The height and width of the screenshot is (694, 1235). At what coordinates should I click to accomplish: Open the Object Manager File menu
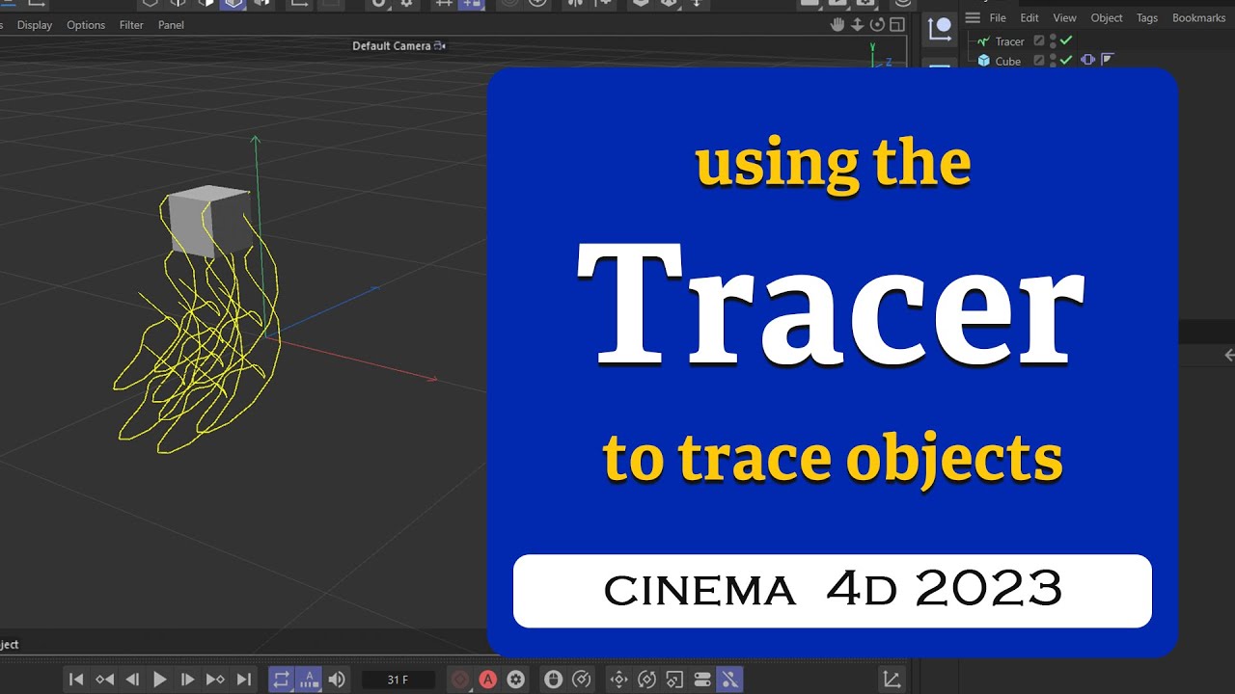tap(998, 18)
